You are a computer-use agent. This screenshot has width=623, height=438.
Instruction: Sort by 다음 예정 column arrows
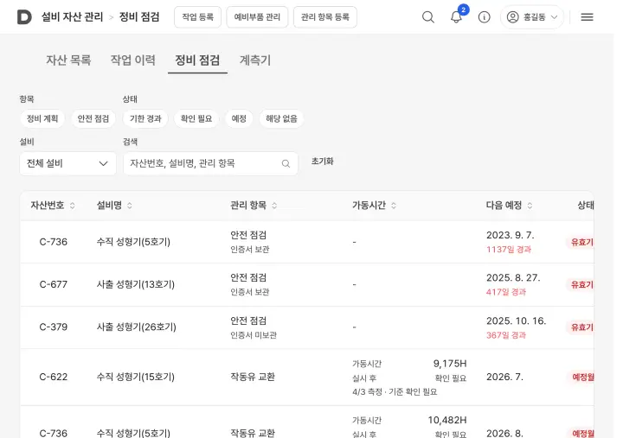pos(530,206)
